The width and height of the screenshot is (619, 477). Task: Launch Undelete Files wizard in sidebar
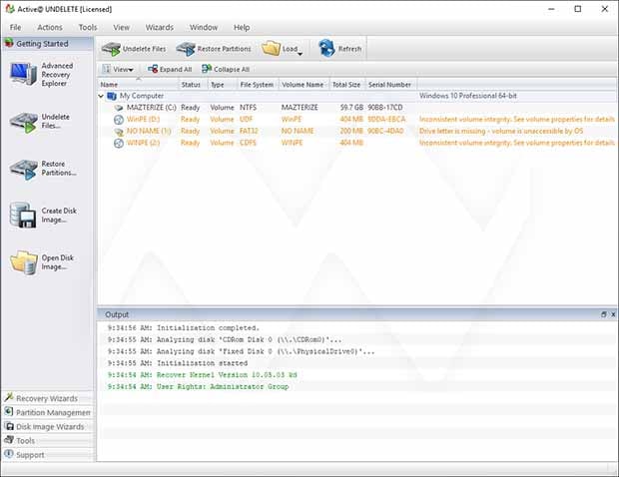click(40, 122)
